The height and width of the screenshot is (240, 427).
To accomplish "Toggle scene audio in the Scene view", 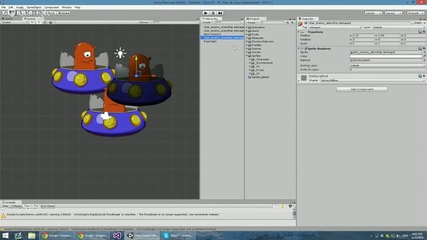I will (x=45, y=22).
